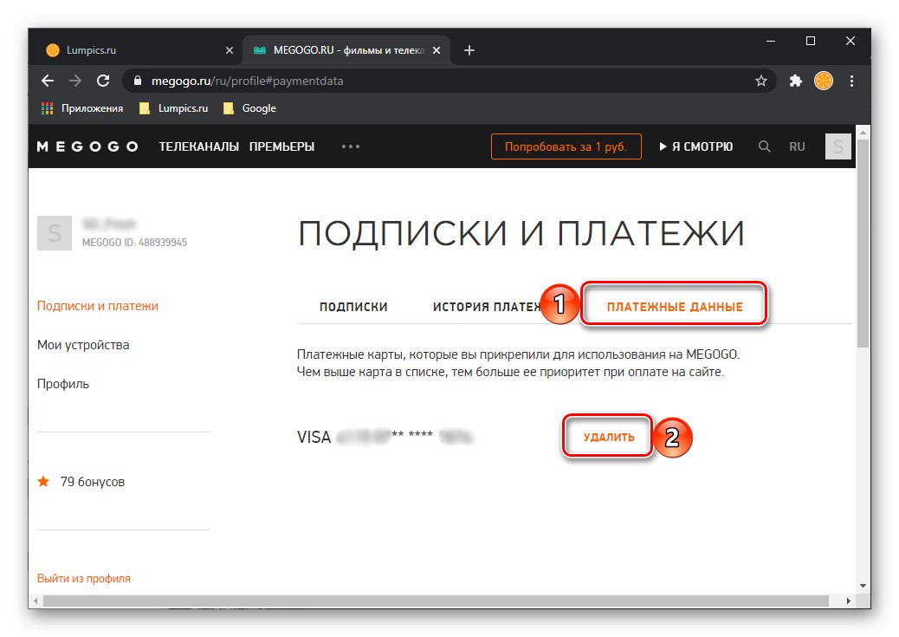Bookmark this page with the star icon
The image size is (899, 637).
coord(760,81)
